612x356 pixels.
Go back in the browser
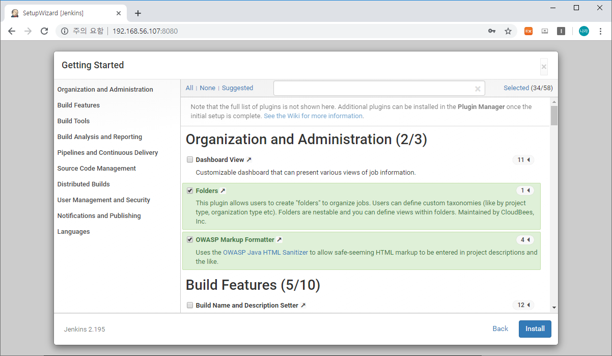click(12, 31)
